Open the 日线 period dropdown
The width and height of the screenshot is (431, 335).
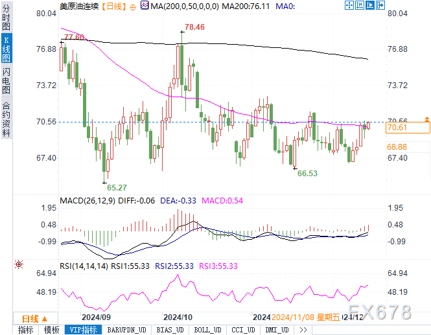[35, 319]
